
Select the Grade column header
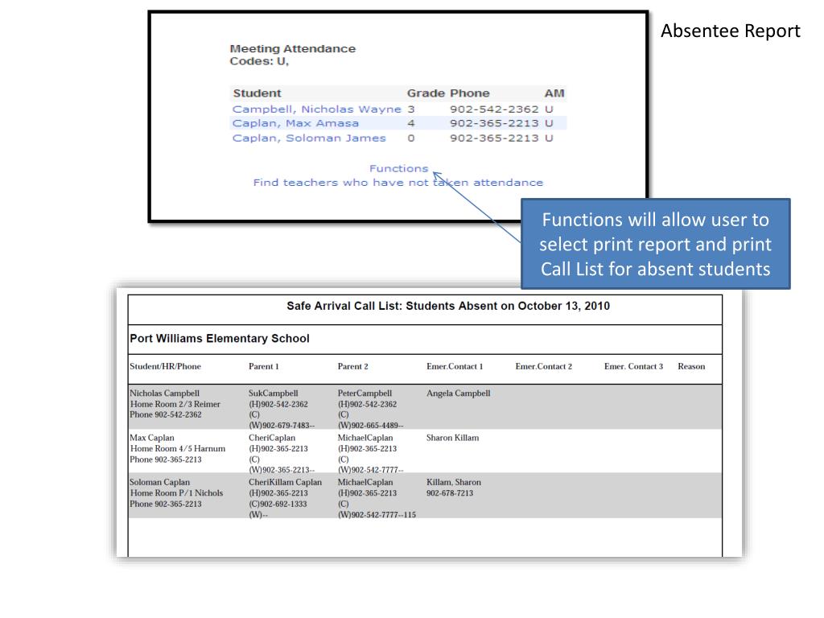426,93
